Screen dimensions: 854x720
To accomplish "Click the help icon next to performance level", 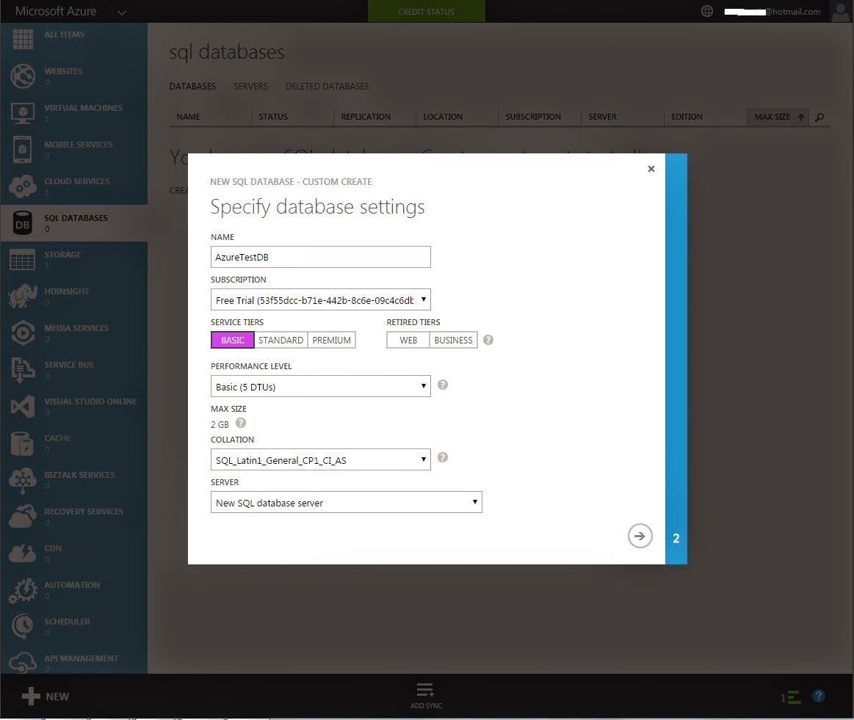I will [x=443, y=385].
